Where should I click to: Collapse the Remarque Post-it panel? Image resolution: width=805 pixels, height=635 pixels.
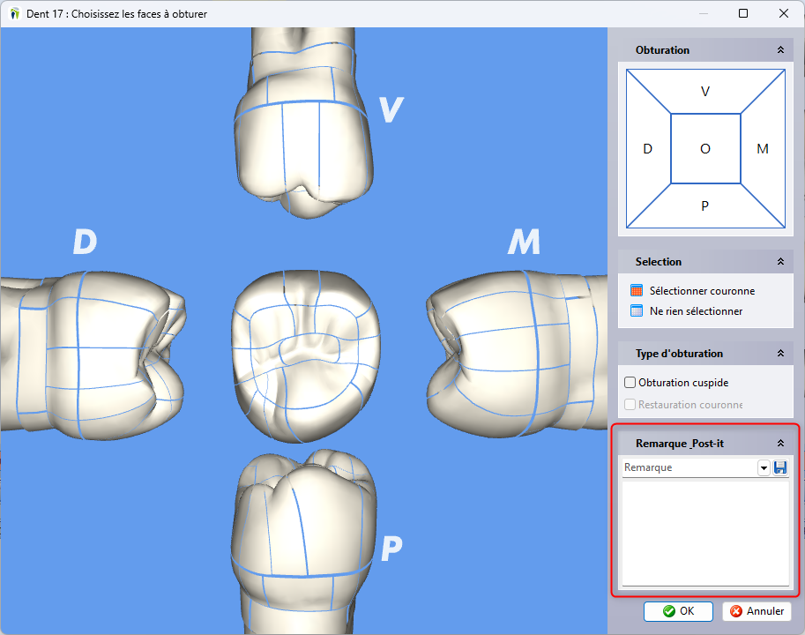pos(780,444)
